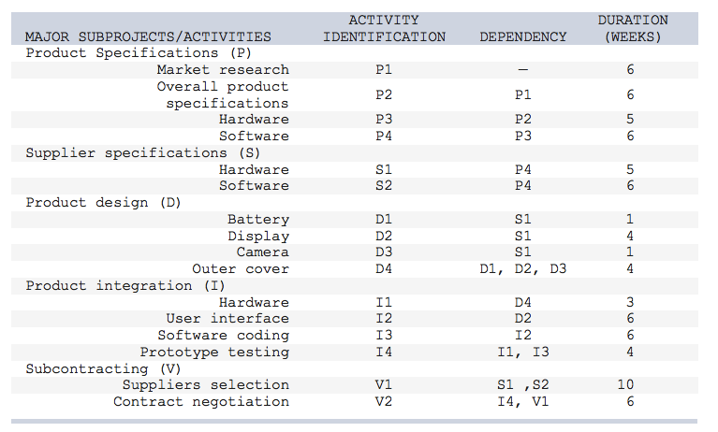
Task: Click duration '5' in the P3 row
Action: [631, 120]
